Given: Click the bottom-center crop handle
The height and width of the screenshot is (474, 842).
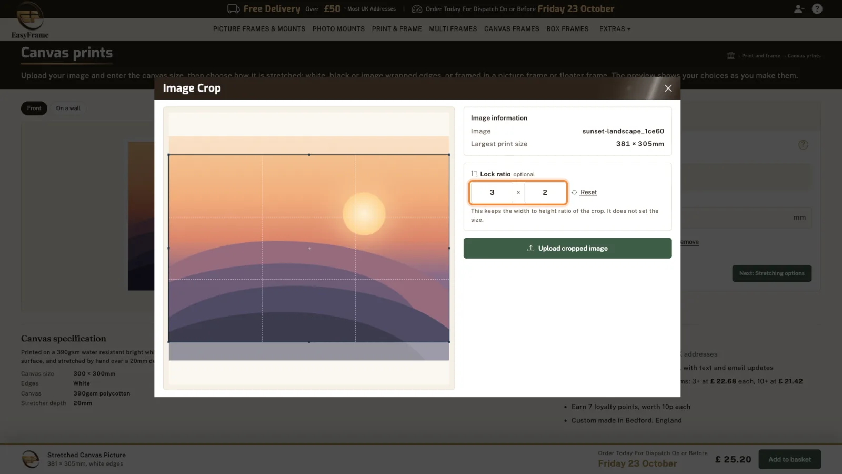Looking at the screenshot, I should coord(309,342).
